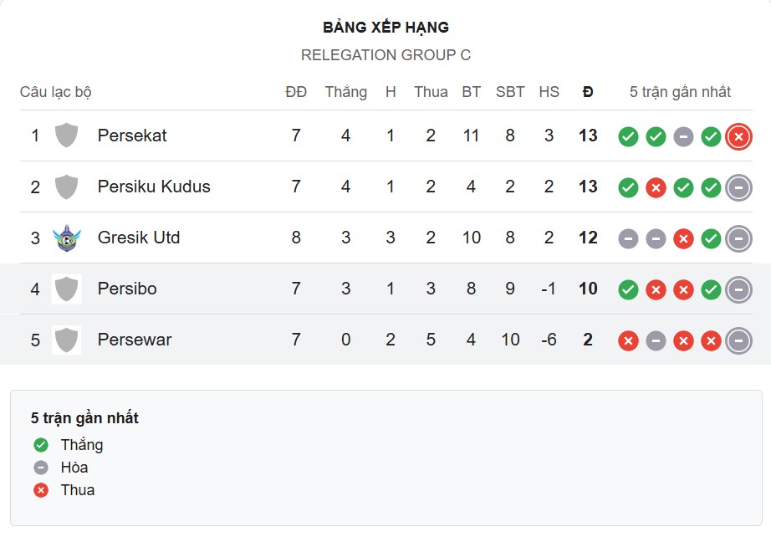
Task: Click the BẢNG XẾP HẠNG title
Action: pyautogui.click(x=385, y=27)
